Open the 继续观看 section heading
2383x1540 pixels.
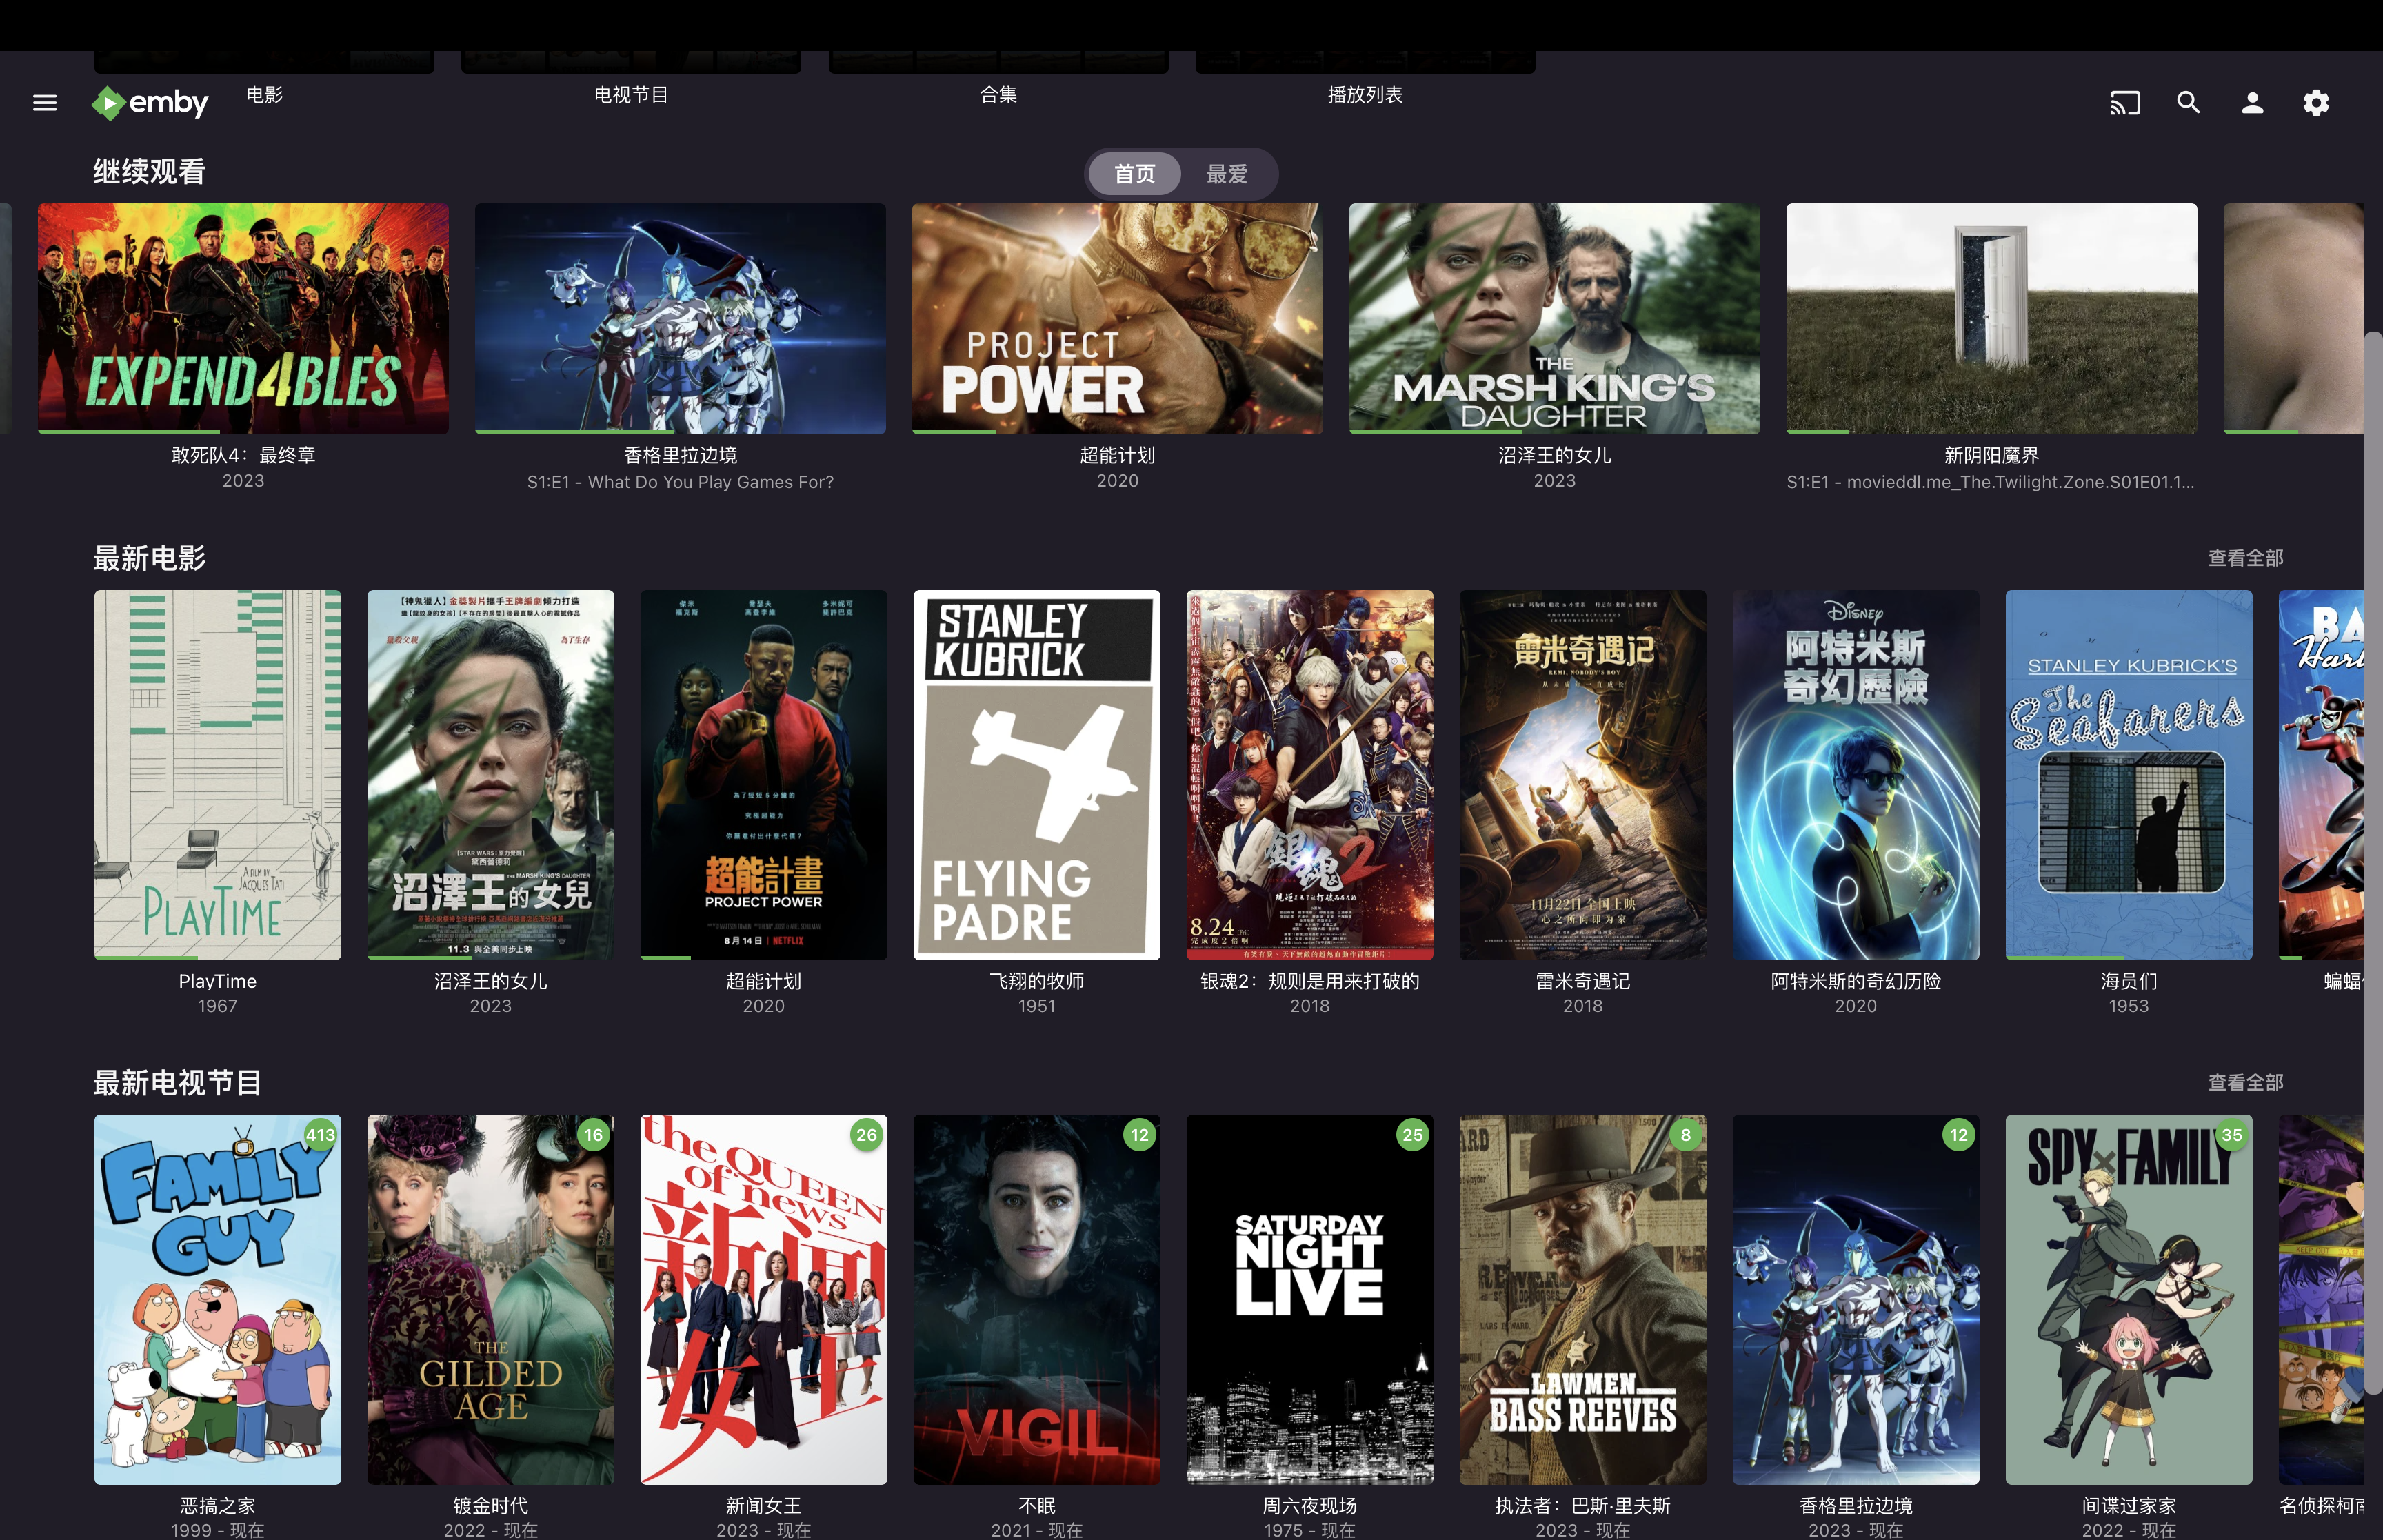[150, 172]
